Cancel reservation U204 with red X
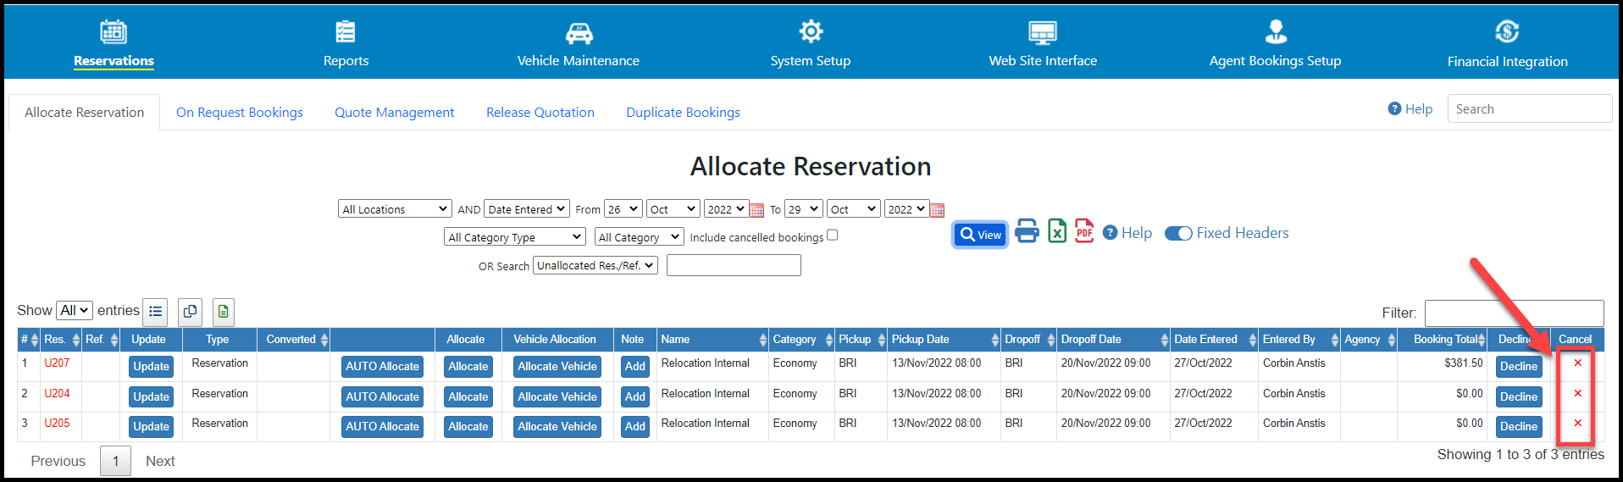This screenshot has height=482, width=1623. pos(1577,393)
